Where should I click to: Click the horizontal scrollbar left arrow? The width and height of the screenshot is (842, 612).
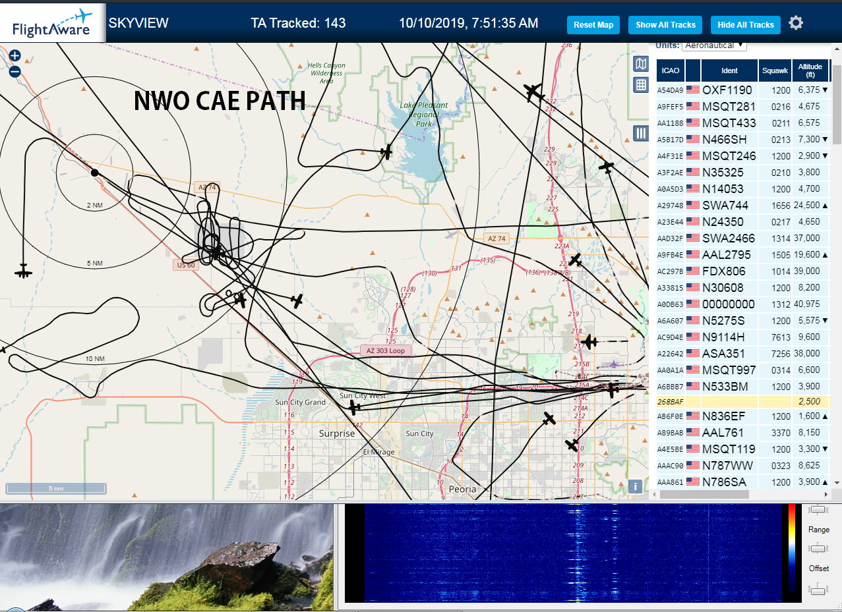click(x=654, y=494)
